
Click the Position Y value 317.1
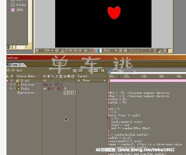click(58, 84)
